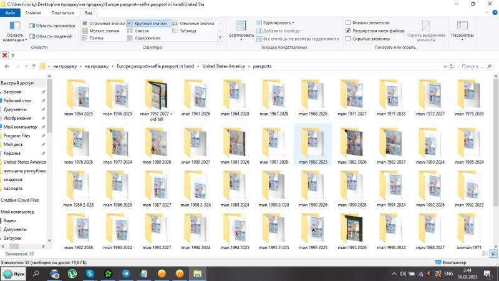The width and height of the screenshot is (499, 281).
Task: Click the Пуск start button
Action: tap(14, 274)
